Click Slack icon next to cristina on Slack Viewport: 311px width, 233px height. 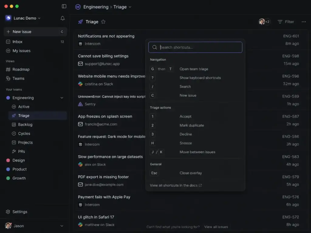click(80, 84)
